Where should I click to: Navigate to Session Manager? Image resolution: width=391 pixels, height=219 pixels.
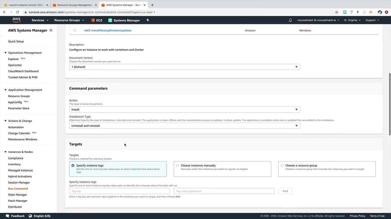tap(19, 182)
